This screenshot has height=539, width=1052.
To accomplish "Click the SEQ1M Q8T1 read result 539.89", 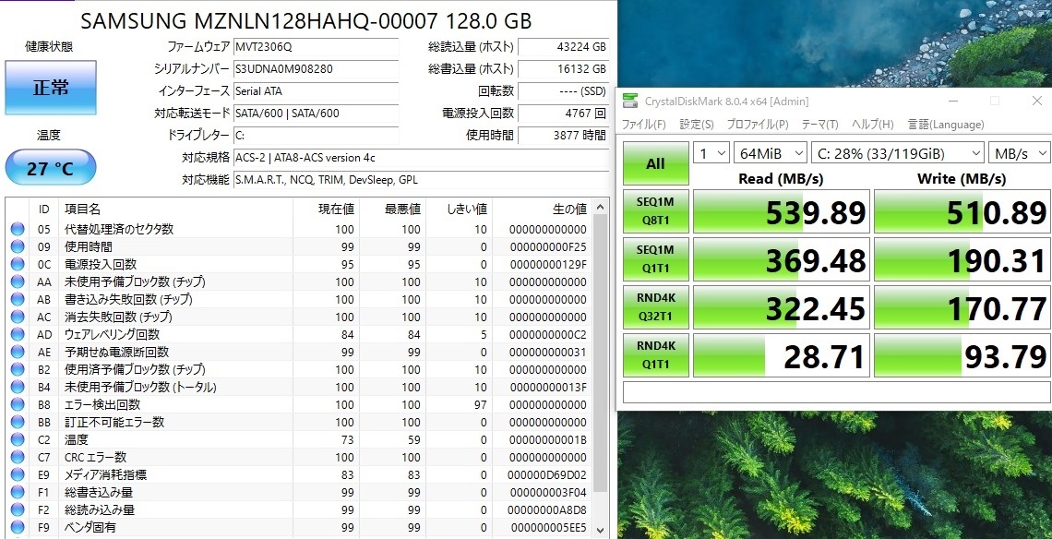I will [781, 211].
